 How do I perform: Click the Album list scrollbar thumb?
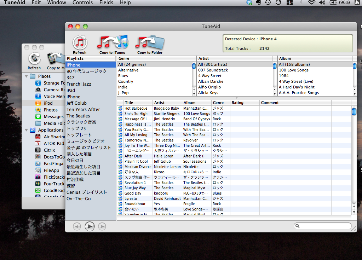pos(355,66)
